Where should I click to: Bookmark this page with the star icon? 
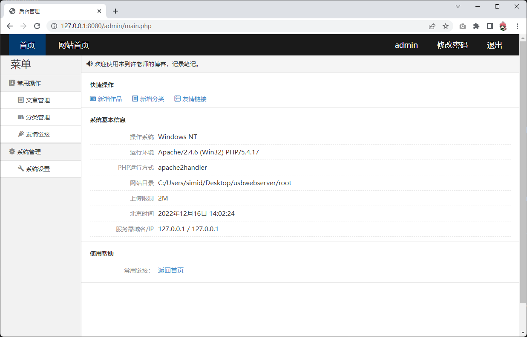click(446, 26)
